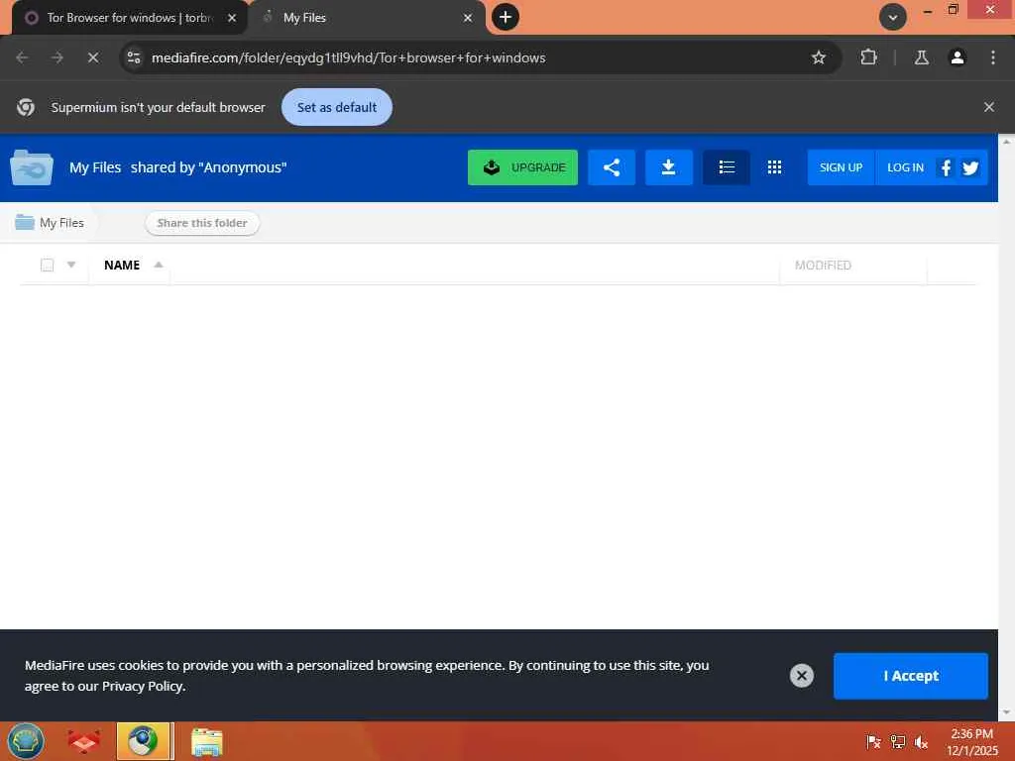
Task: Open File Explorer from taskbar
Action: point(206,742)
